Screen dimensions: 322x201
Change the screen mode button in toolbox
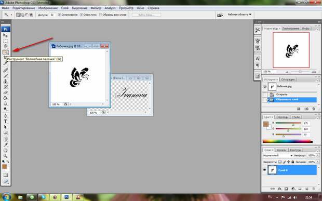[5, 181]
